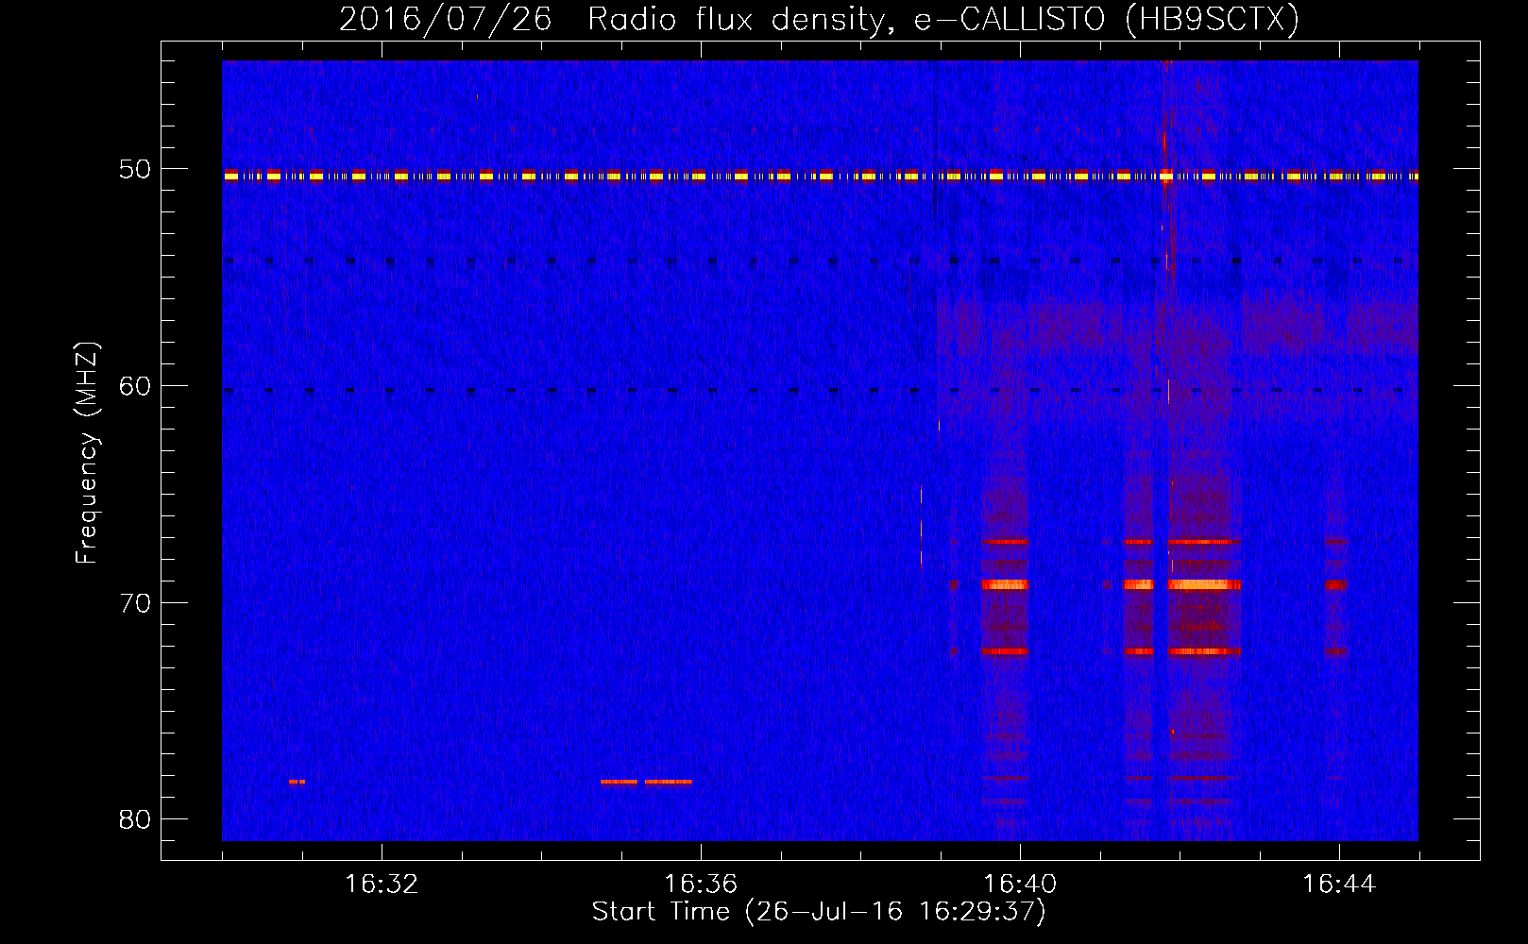This screenshot has height=944, width=1528.
Task: Click the 50 frequency tick label
Action: pyautogui.click(x=135, y=170)
